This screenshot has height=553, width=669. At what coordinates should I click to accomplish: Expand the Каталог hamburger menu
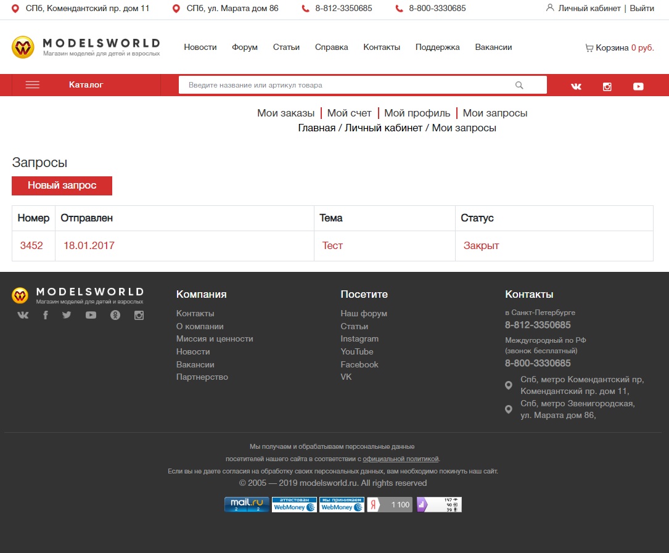pos(33,85)
